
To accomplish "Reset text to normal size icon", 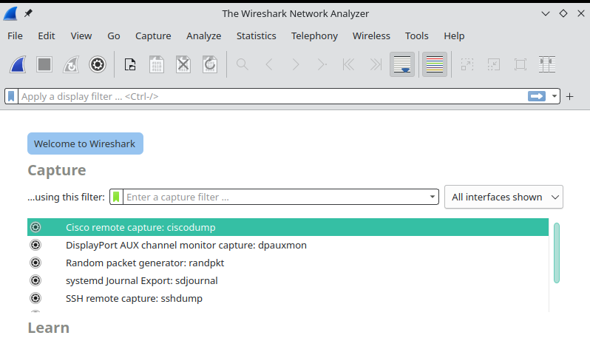I will 521,64.
